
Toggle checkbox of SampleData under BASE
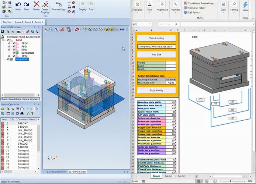[x=14, y=53]
